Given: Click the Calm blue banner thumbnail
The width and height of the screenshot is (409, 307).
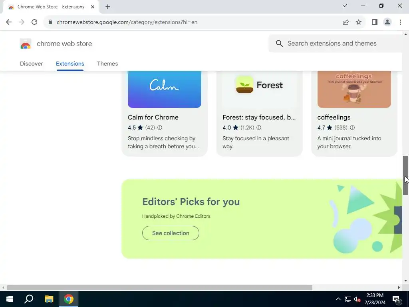Looking at the screenshot, I should click(x=164, y=89).
